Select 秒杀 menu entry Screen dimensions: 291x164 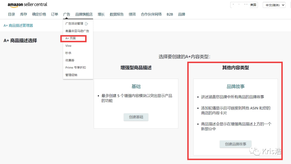coord(68,53)
